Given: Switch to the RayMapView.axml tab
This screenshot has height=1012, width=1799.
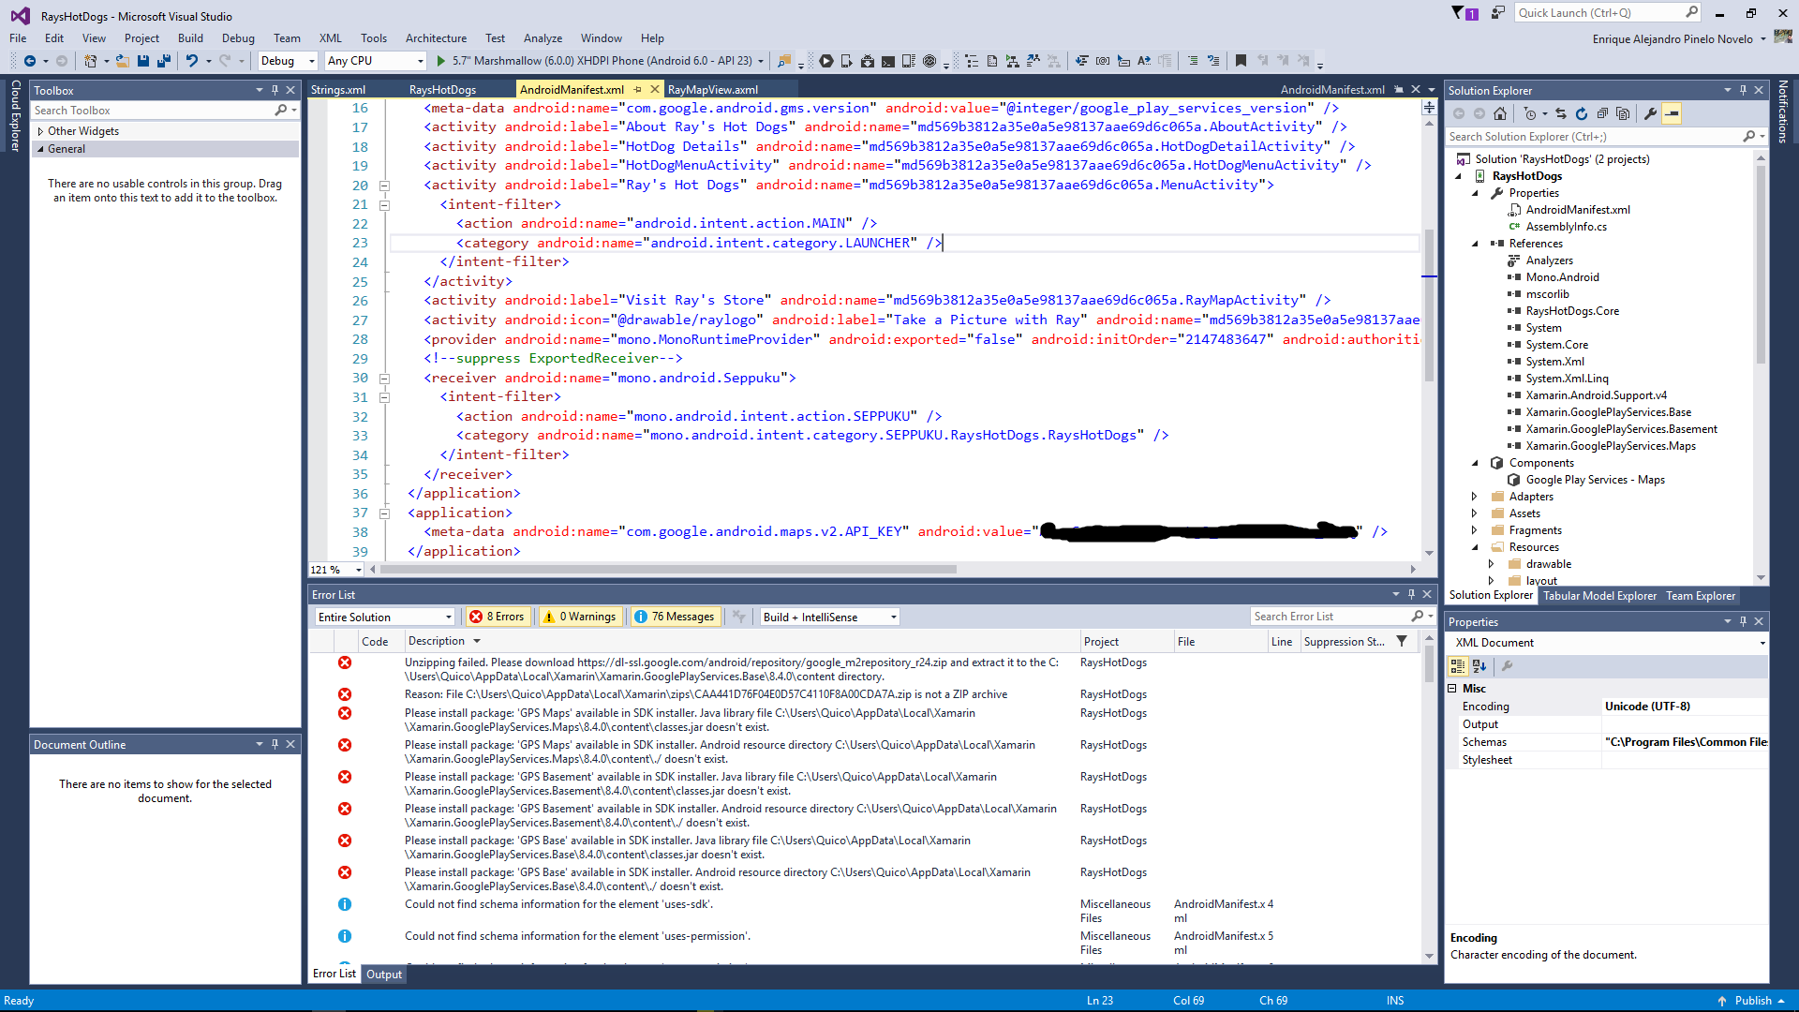Looking at the screenshot, I should click(712, 90).
